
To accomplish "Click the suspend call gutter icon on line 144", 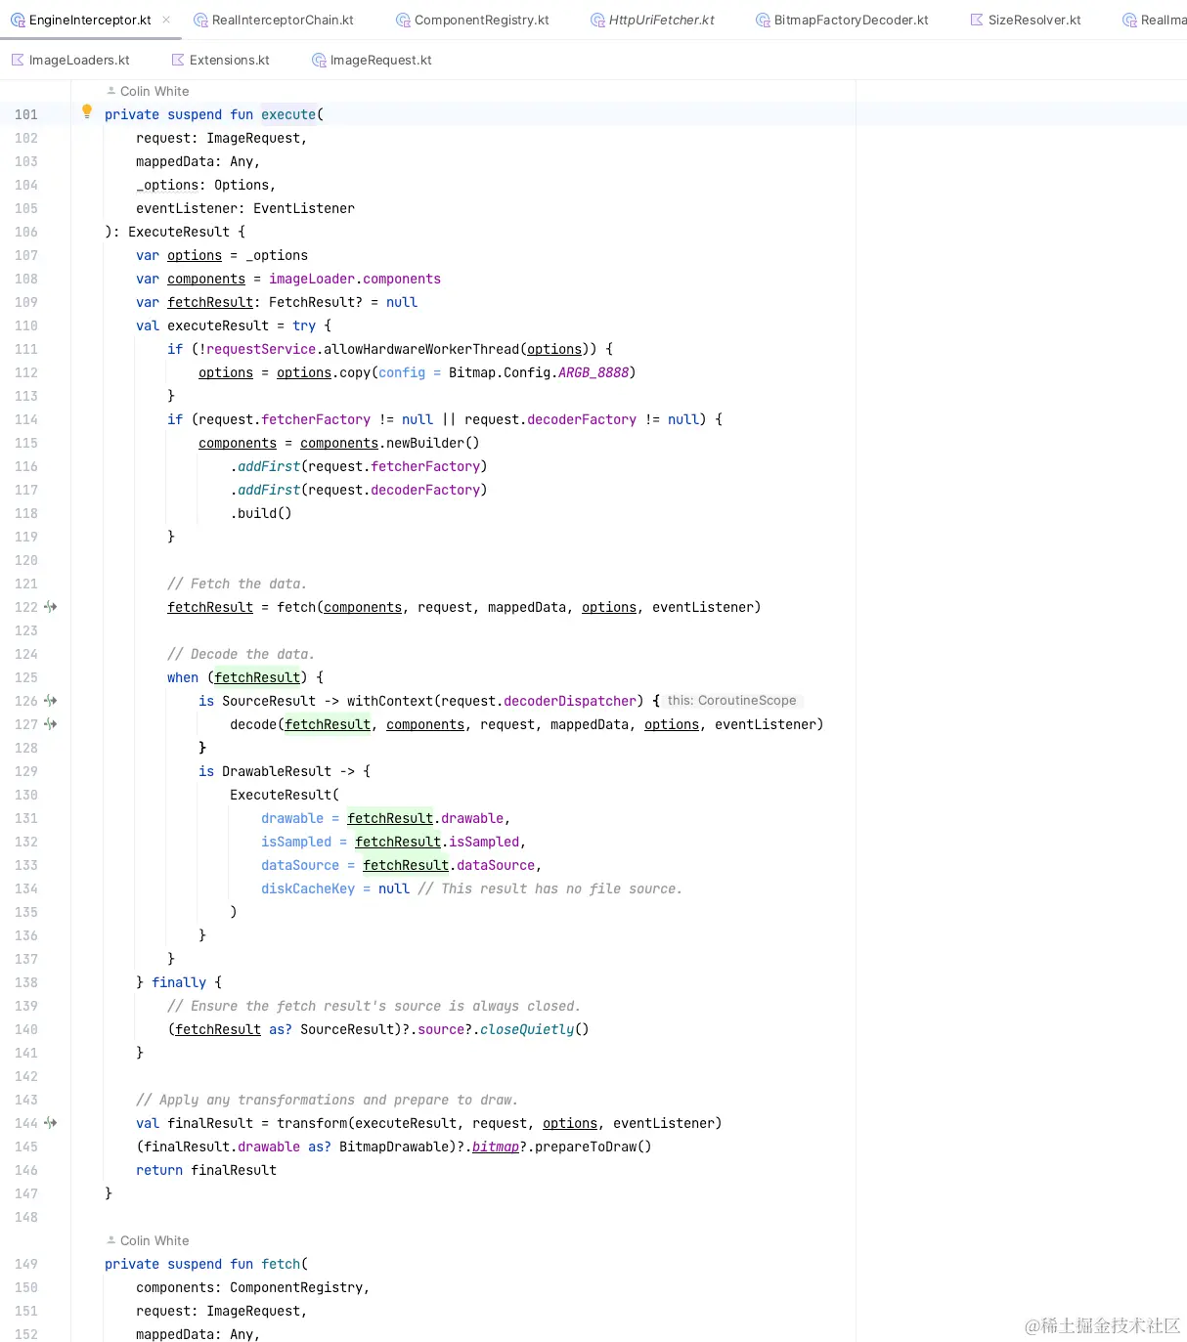I will (x=51, y=1123).
